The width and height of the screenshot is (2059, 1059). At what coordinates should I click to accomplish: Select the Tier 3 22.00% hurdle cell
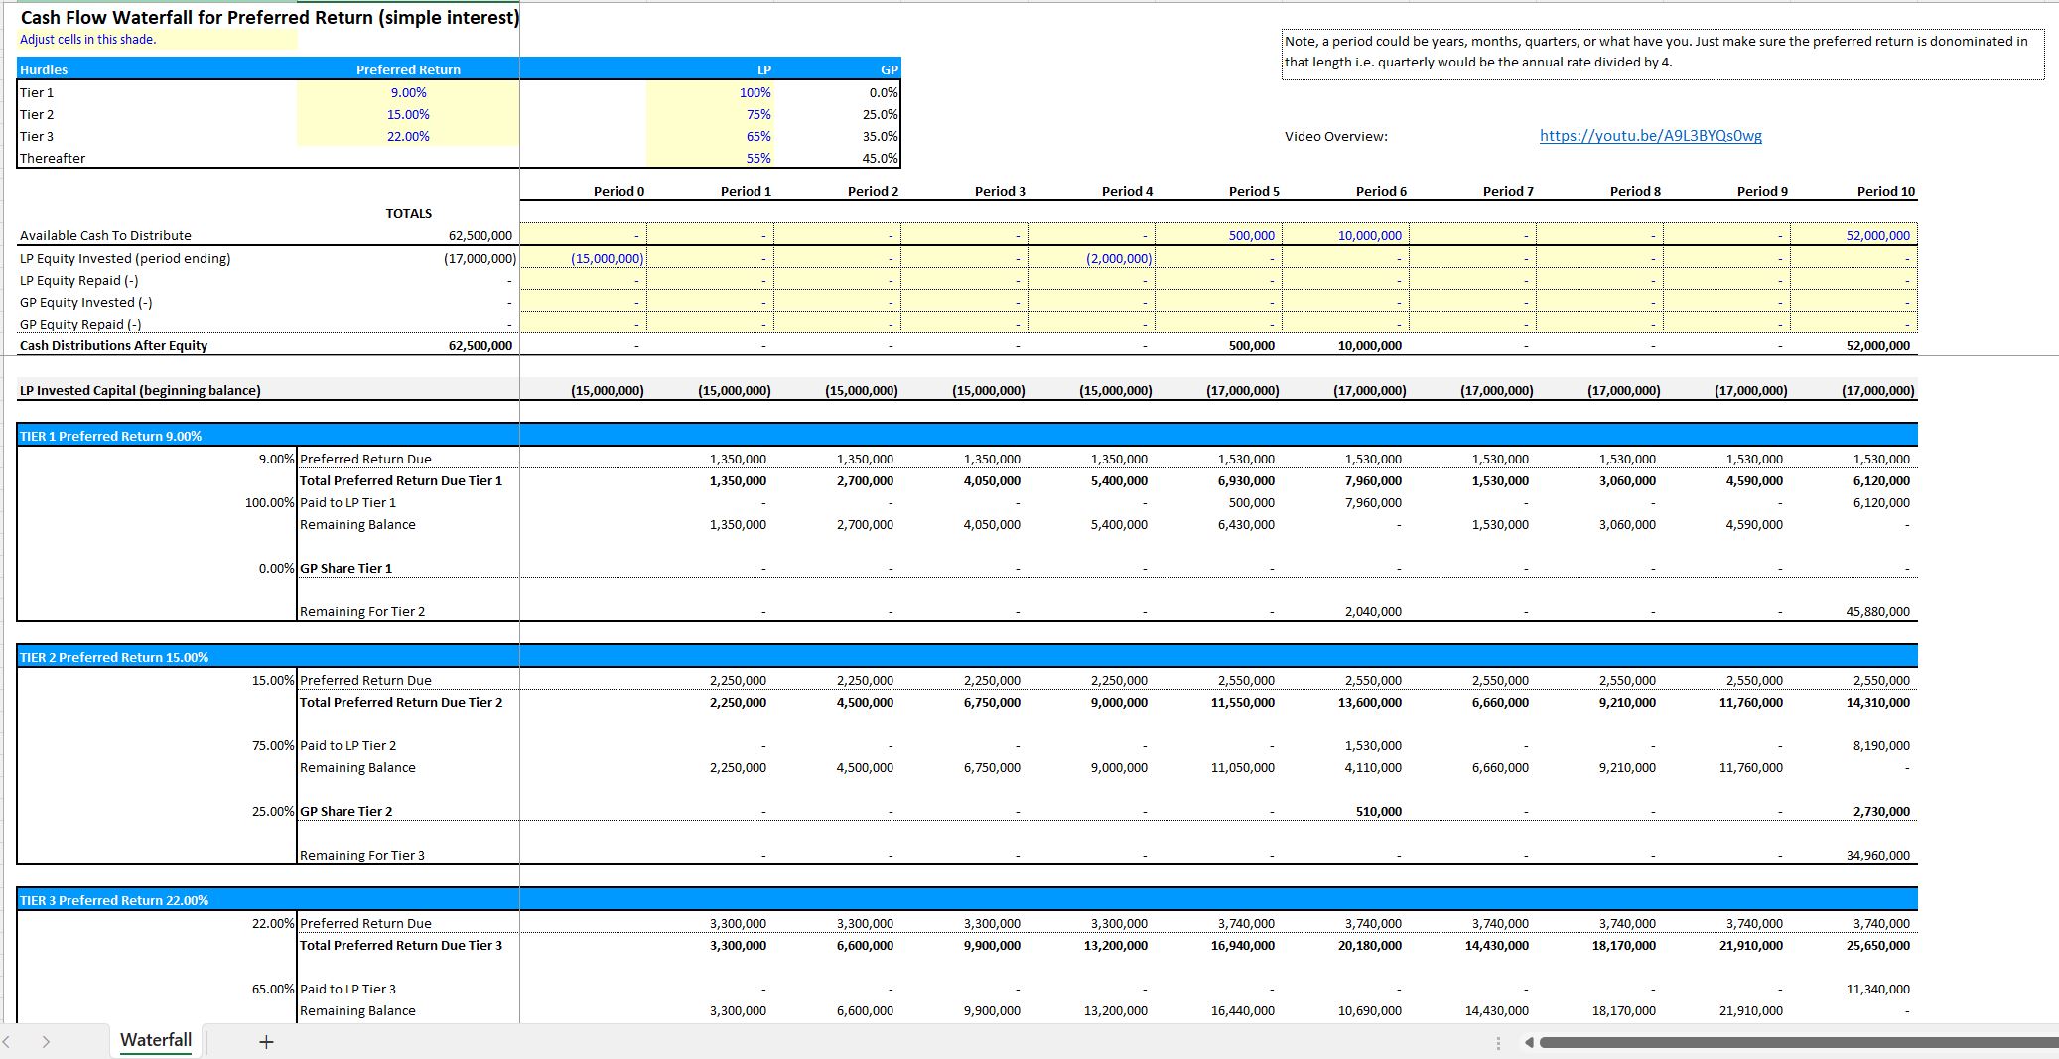(408, 136)
